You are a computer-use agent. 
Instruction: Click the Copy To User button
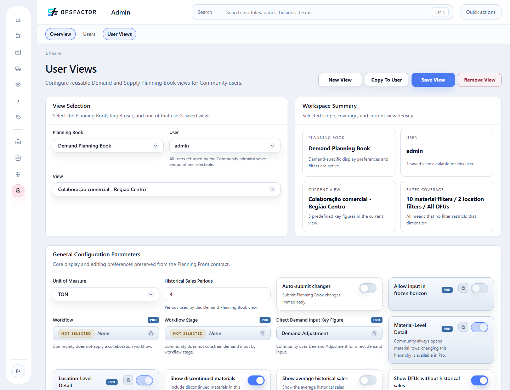(x=387, y=80)
